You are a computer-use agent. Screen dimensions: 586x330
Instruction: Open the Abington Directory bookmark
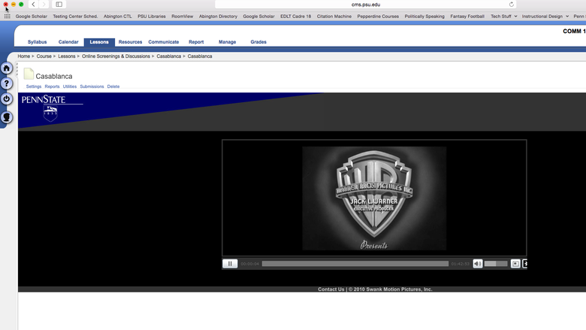[218, 17]
